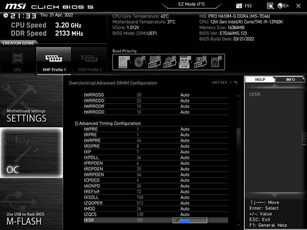Image resolution: width=307 pixels, height=230 pixels.
Task: Collapse Advanced Timing Configuration section
Action: (76, 123)
